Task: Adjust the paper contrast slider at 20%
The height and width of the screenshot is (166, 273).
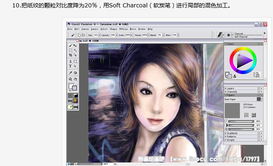Action: [x=241, y=125]
